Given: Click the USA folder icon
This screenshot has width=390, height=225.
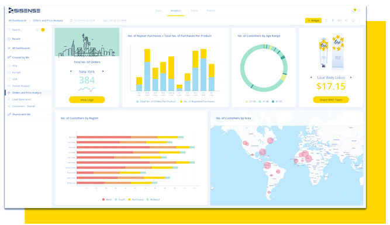Looking at the screenshot, I should point(9,79).
